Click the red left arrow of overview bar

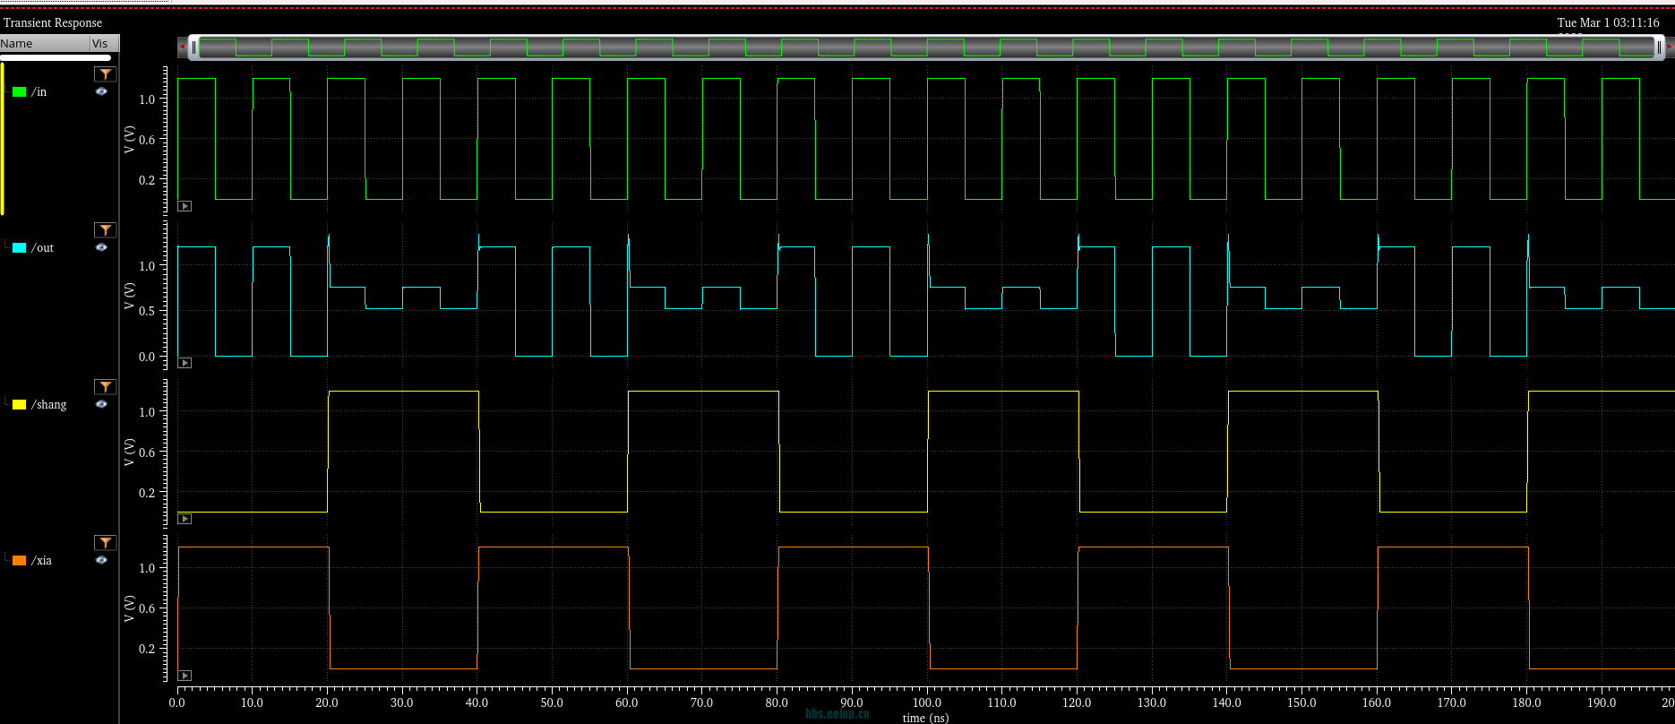(x=182, y=47)
